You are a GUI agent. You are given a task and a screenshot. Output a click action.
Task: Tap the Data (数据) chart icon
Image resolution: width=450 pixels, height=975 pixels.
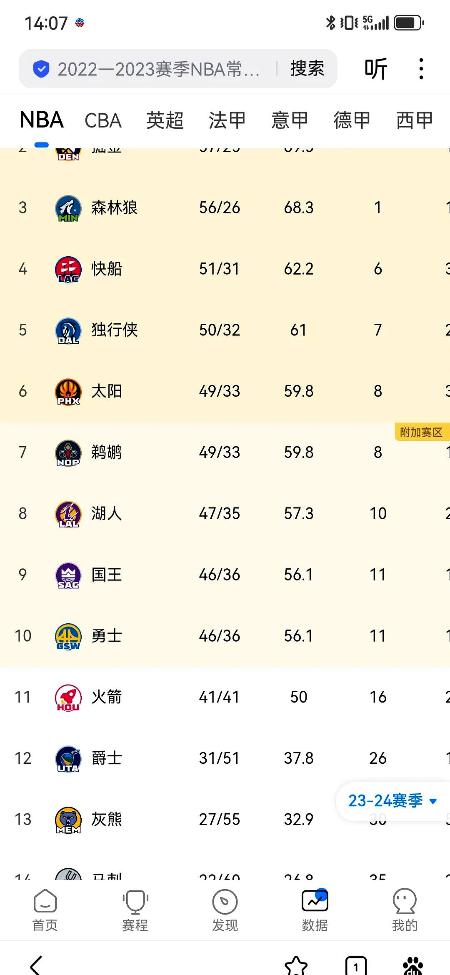(315, 910)
